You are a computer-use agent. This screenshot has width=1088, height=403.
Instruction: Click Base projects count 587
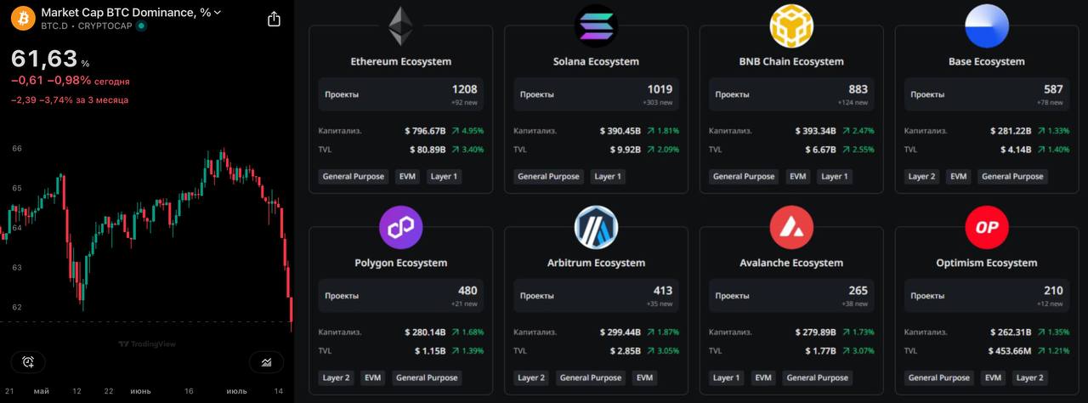click(x=1054, y=89)
